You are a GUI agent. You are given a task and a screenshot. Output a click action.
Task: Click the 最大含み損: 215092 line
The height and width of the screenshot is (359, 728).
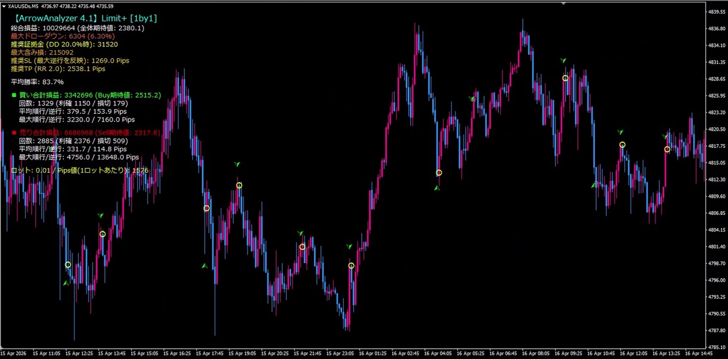(42, 52)
